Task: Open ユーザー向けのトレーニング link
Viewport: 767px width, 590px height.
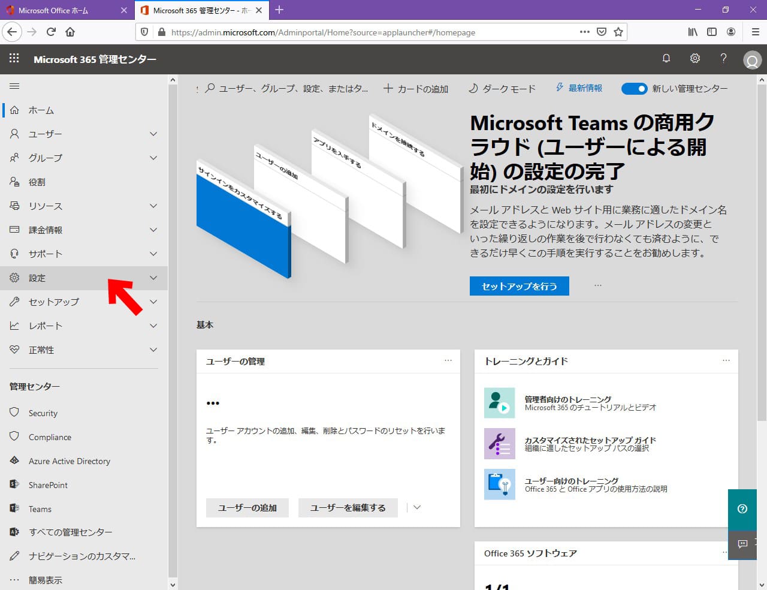Action: tap(572, 481)
